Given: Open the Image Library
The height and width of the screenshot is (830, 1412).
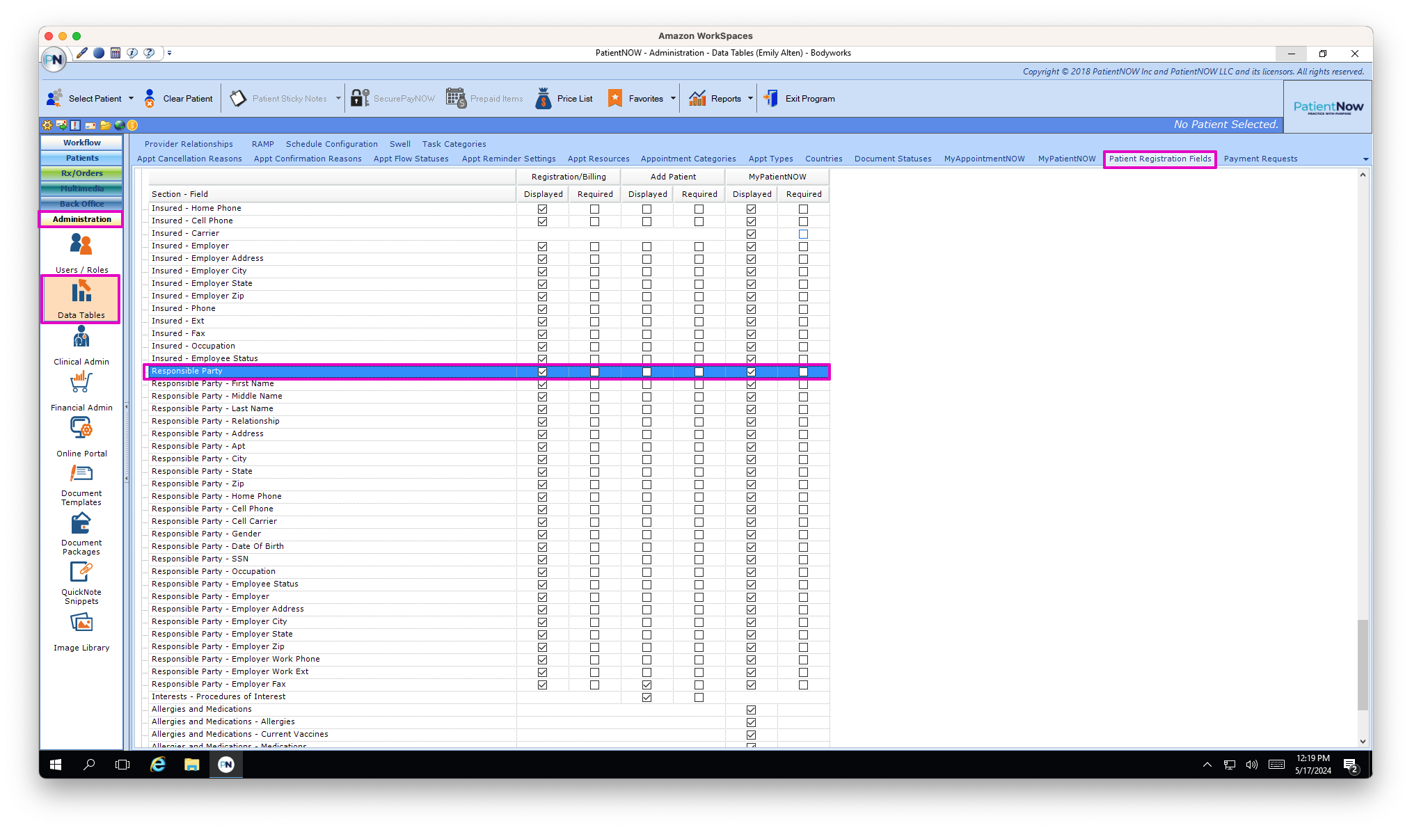Looking at the screenshot, I should pyautogui.click(x=81, y=628).
